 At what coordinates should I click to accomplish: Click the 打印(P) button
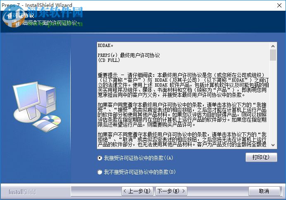tap(261, 157)
